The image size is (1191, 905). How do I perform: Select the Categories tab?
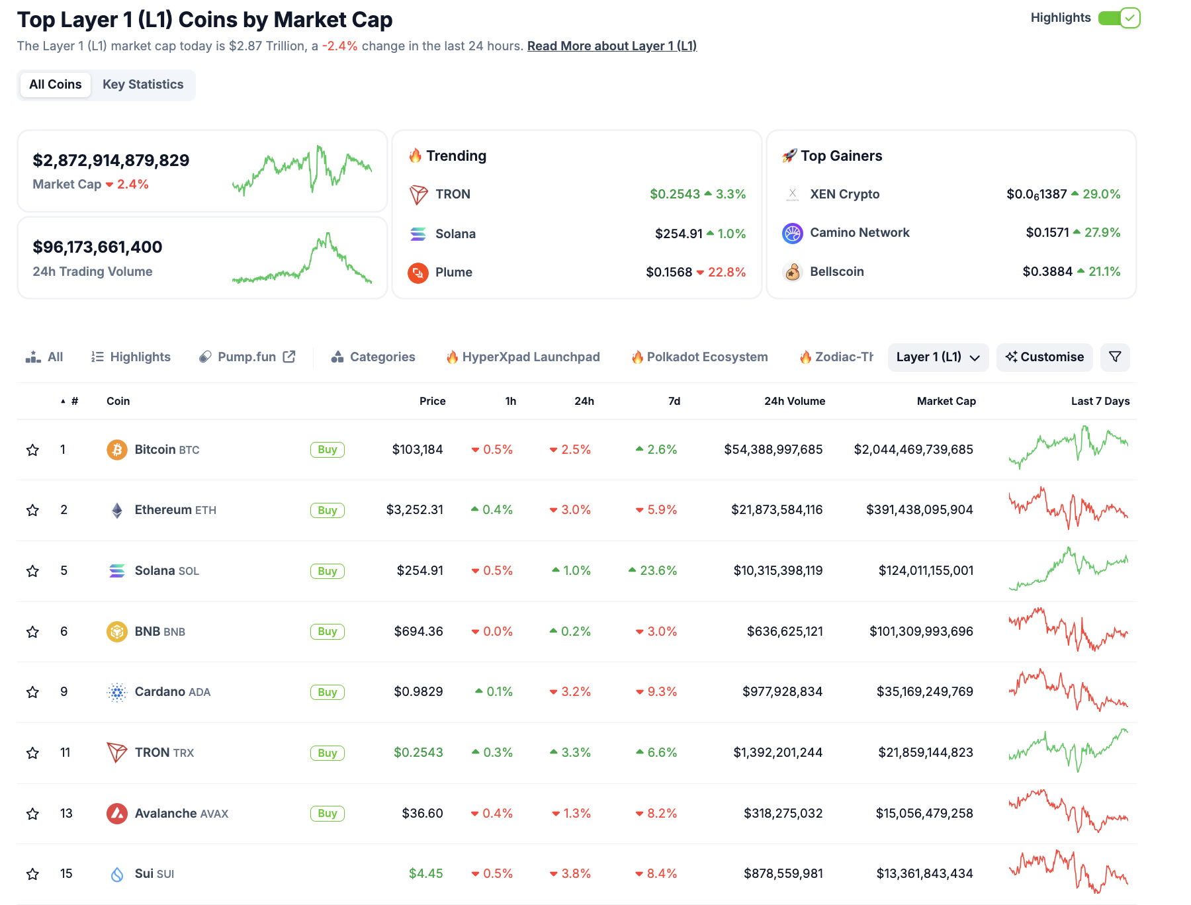[x=373, y=357]
